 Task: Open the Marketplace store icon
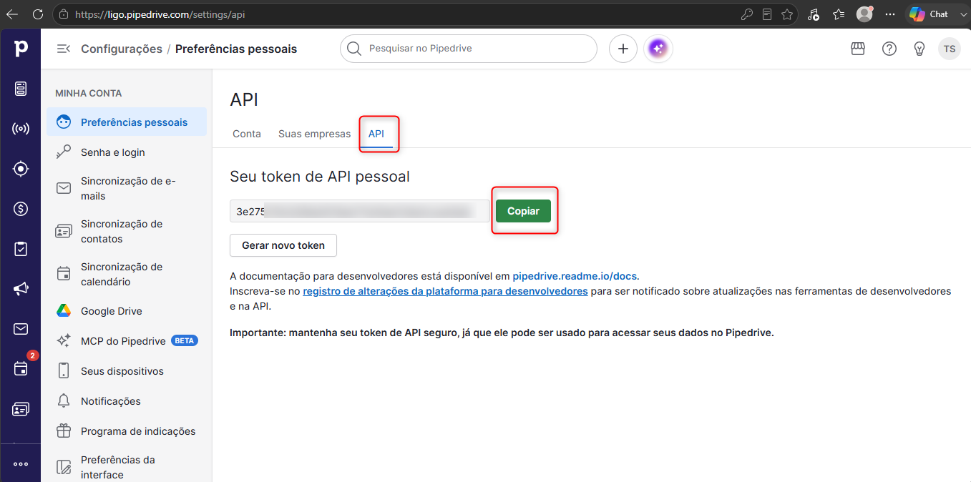tap(858, 49)
